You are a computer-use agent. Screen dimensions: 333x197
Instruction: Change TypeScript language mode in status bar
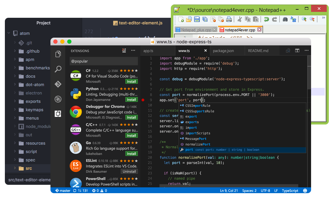tap(290, 191)
